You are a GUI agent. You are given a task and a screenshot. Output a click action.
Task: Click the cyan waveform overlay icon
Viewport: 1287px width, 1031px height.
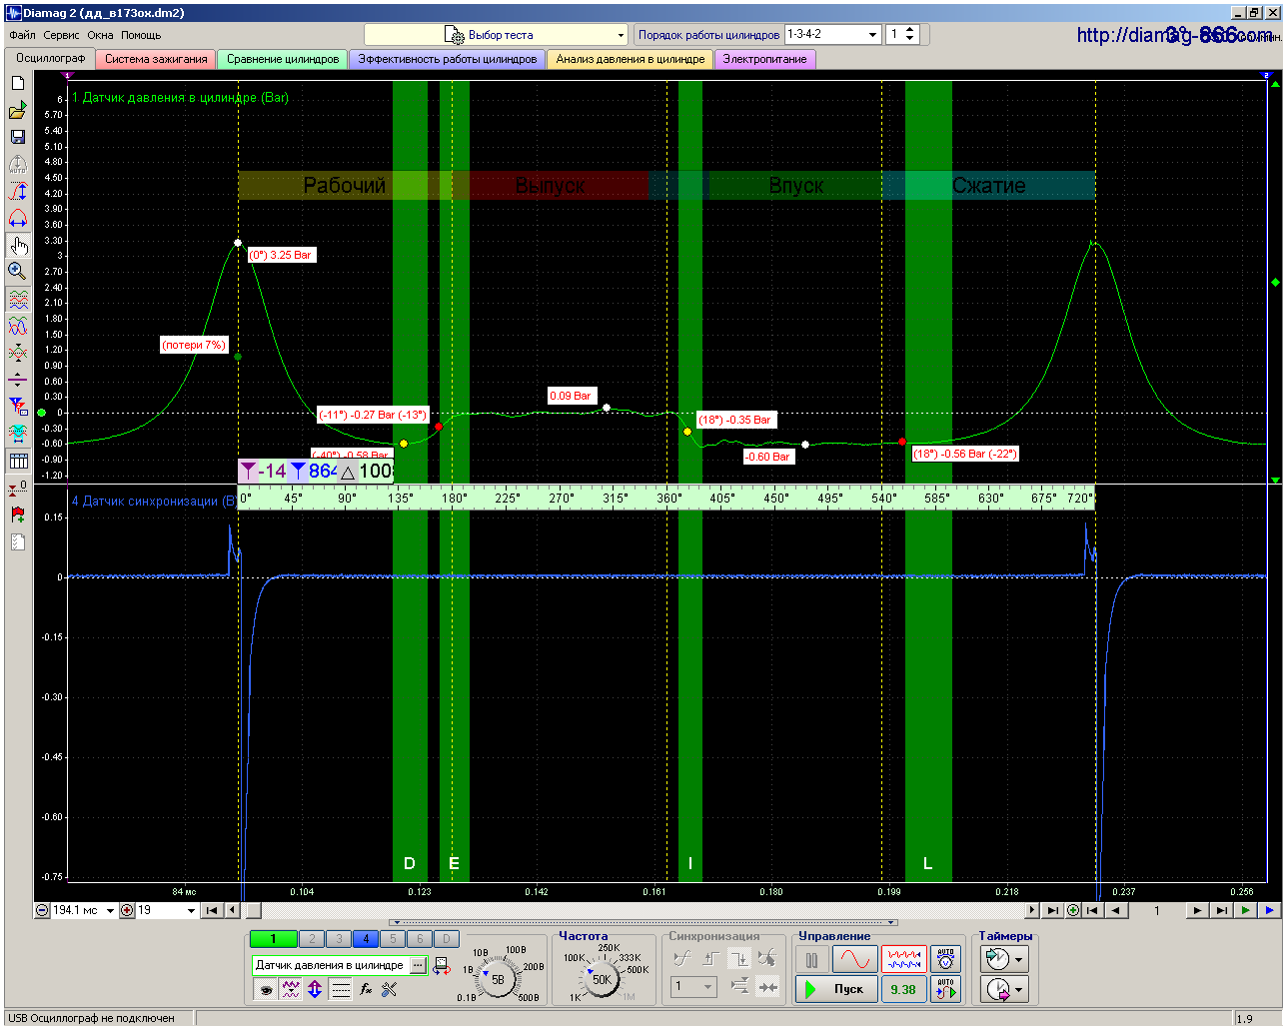coord(18,434)
